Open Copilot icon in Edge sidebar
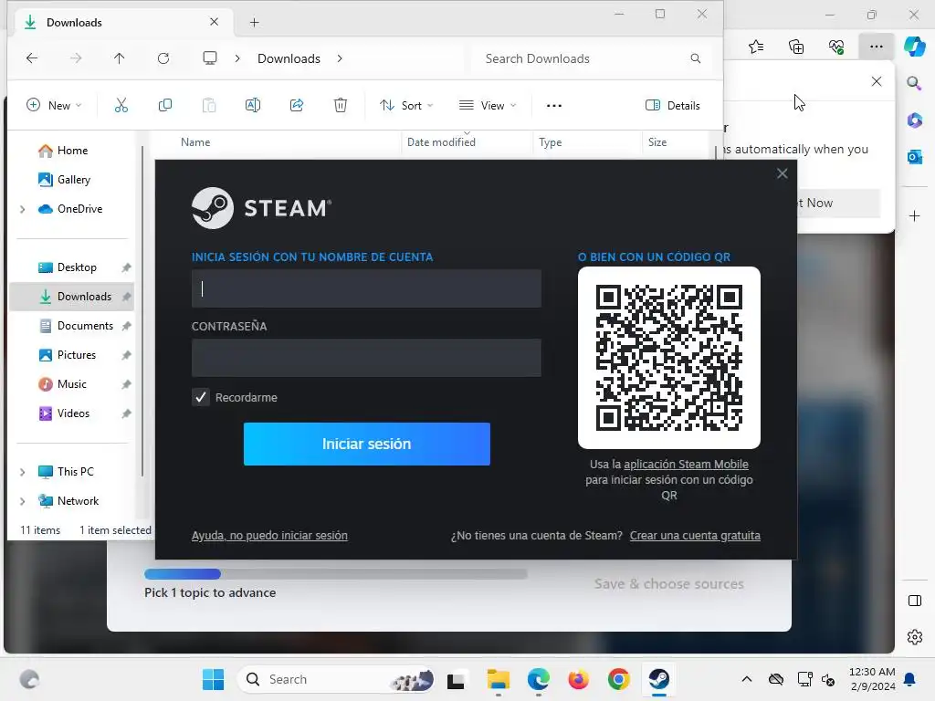 915,47
